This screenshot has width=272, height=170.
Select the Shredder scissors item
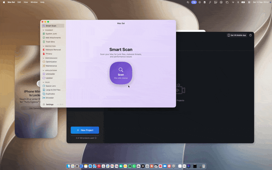coord(50,98)
